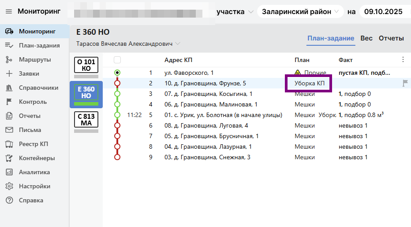Click the Реестр КП sidebar icon
The height and width of the screenshot is (227, 411).
pos(8,144)
